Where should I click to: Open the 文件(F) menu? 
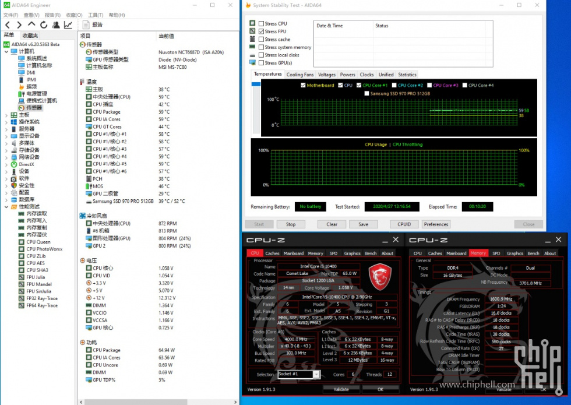[10, 15]
